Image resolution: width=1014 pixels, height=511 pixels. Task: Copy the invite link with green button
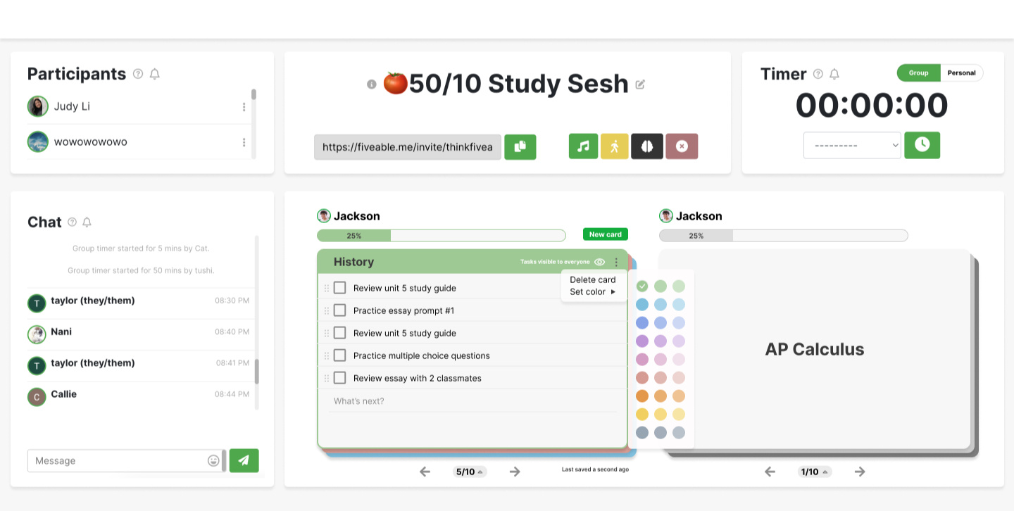click(x=520, y=147)
